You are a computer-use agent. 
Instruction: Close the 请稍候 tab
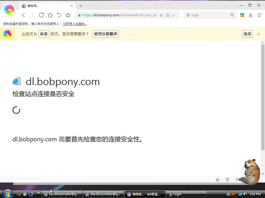click(x=72, y=6)
